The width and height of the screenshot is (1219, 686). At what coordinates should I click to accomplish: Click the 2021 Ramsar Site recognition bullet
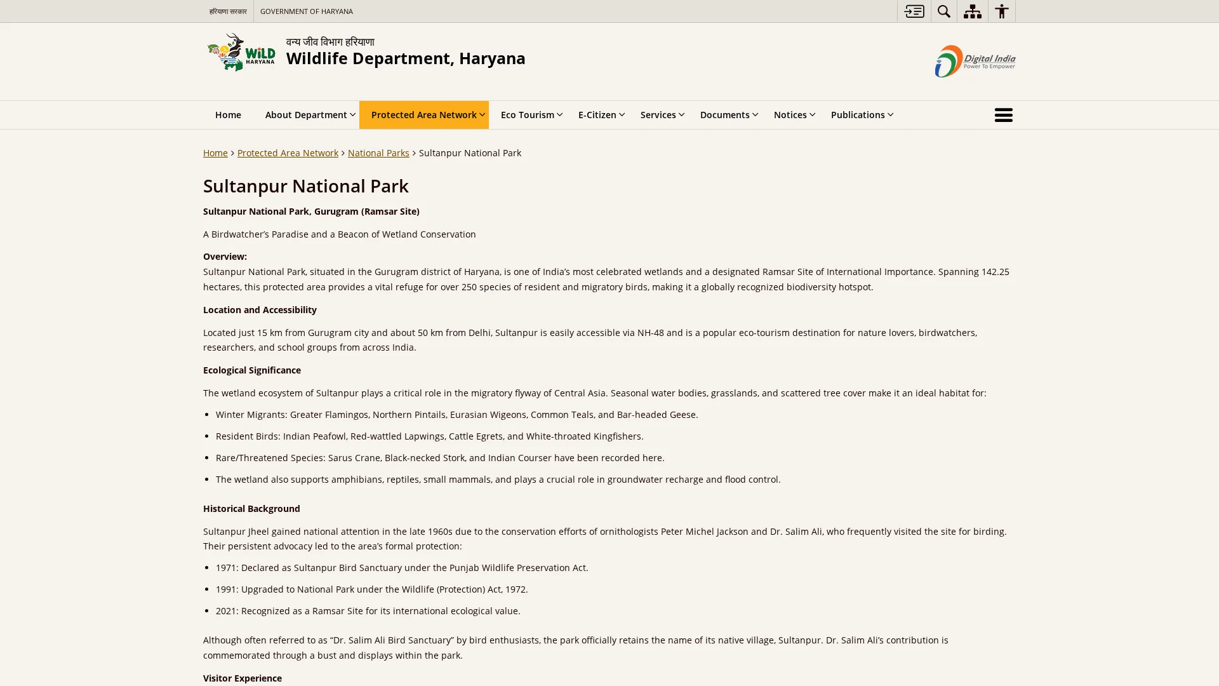pos(368,611)
